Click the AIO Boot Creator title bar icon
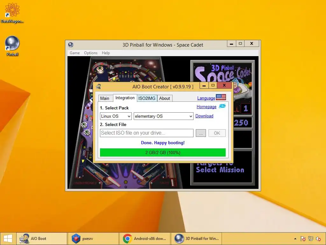326x245 pixels. coord(98,86)
